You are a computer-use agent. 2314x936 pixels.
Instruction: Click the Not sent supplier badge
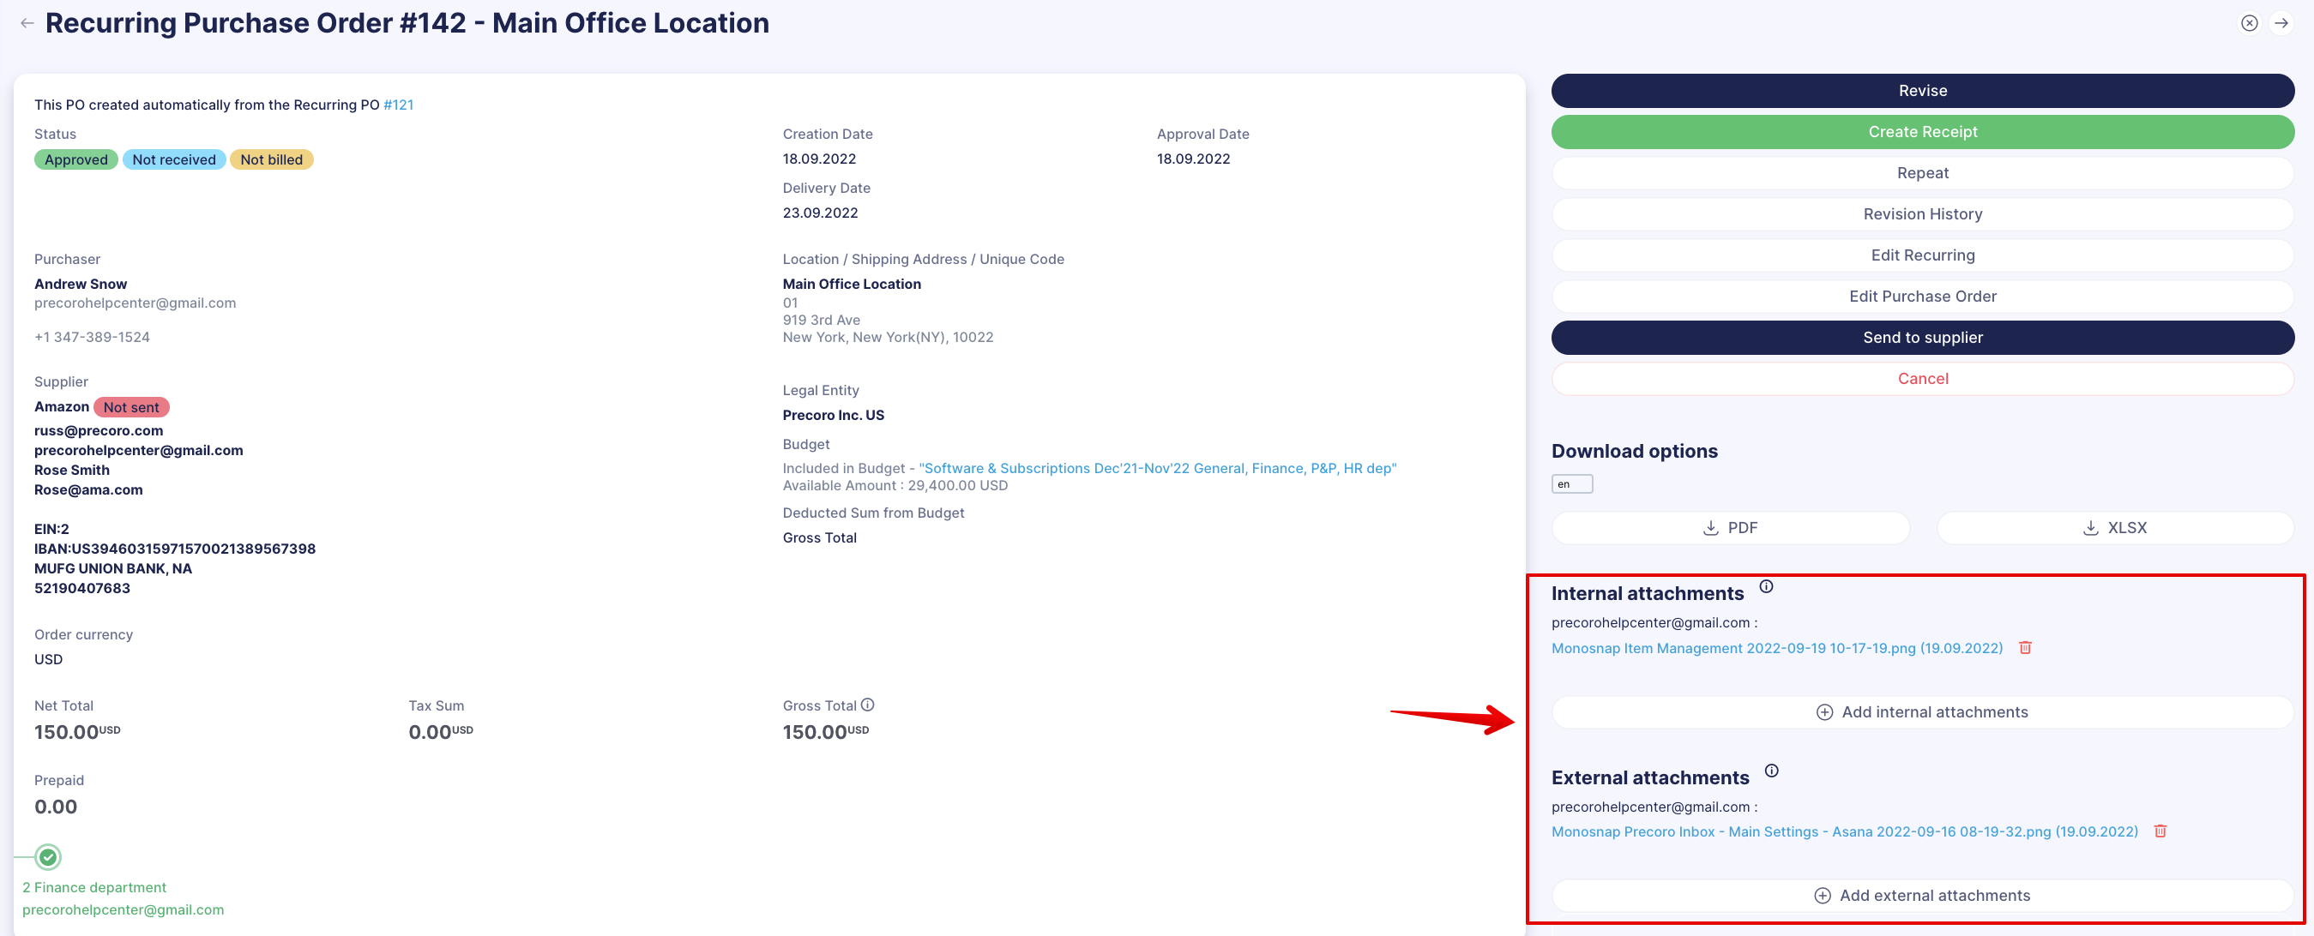131,407
